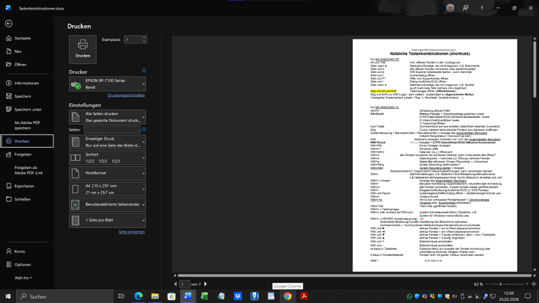The width and height of the screenshot is (539, 303).
Task: Open the A4 paper size dropdown
Action: pos(107,189)
